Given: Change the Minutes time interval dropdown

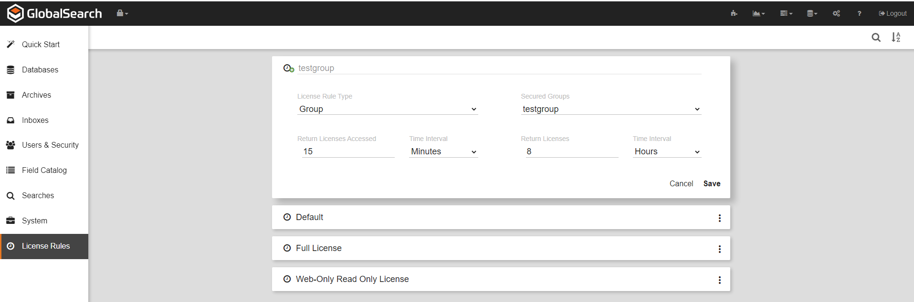Looking at the screenshot, I should click(443, 151).
